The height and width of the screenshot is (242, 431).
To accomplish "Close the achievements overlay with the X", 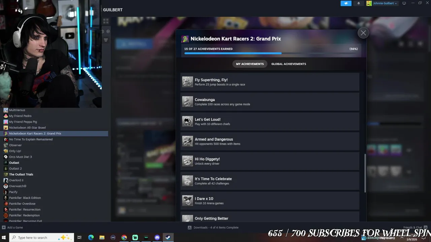I will (x=363, y=33).
